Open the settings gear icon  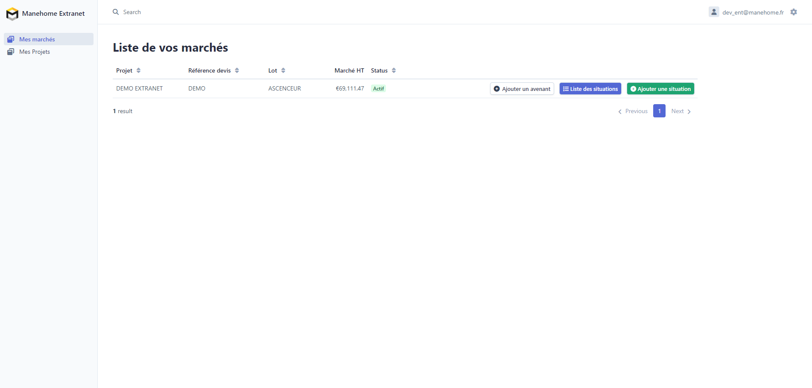794,12
